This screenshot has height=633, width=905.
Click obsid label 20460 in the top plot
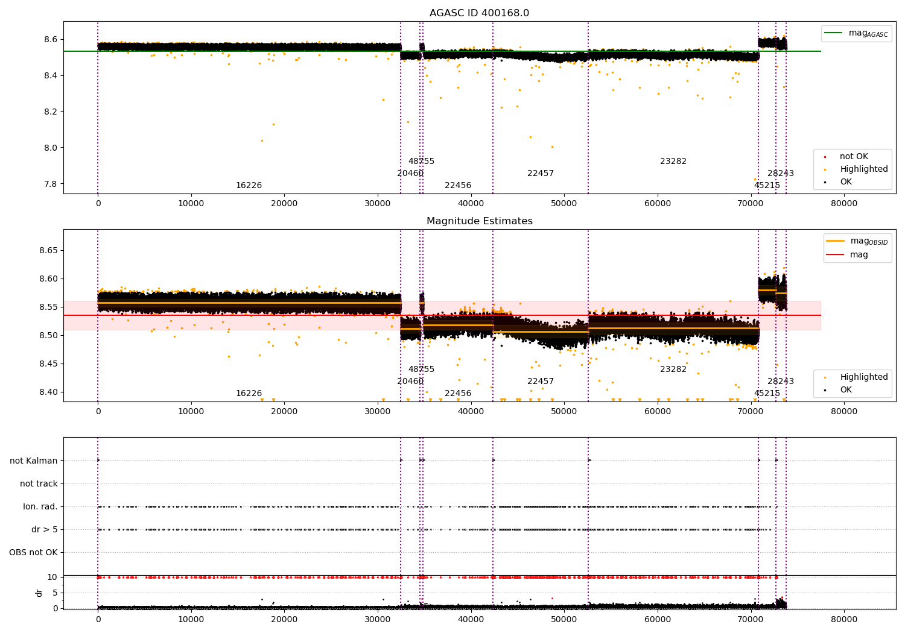pos(410,174)
